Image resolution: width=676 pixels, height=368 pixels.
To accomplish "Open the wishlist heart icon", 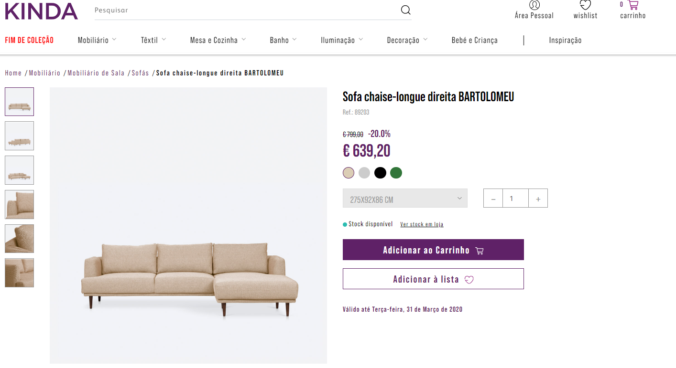I will [x=585, y=5].
